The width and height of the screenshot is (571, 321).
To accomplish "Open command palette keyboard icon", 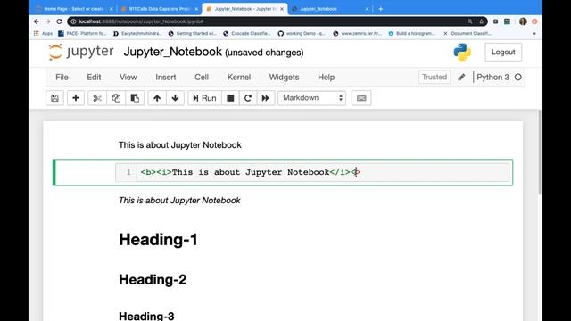I will [361, 98].
